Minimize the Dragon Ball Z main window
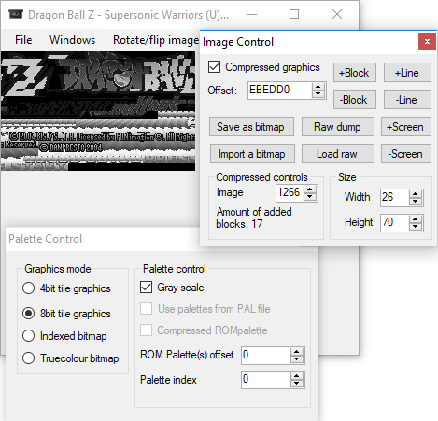The width and height of the screenshot is (438, 421). [x=252, y=14]
